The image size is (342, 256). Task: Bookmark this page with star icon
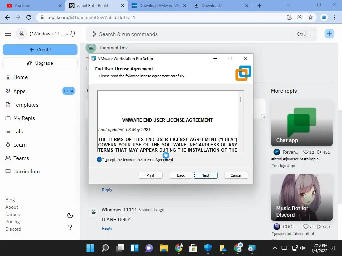(x=311, y=17)
